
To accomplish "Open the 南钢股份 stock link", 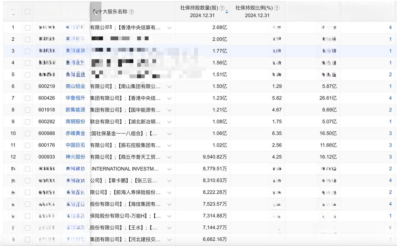I will [x=75, y=122].
